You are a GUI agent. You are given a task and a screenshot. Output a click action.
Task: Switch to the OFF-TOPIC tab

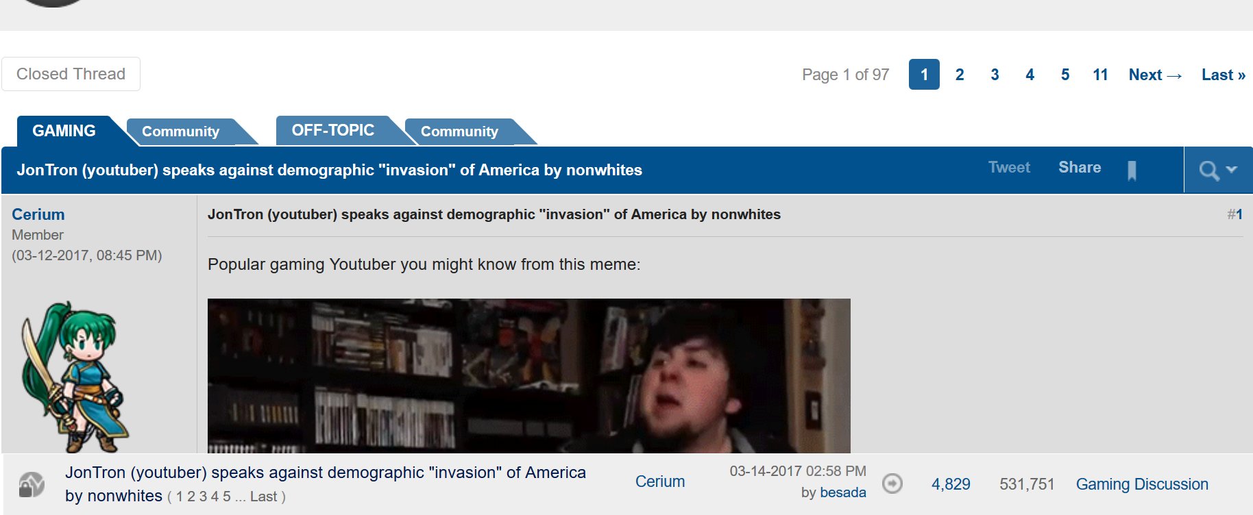point(332,130)
